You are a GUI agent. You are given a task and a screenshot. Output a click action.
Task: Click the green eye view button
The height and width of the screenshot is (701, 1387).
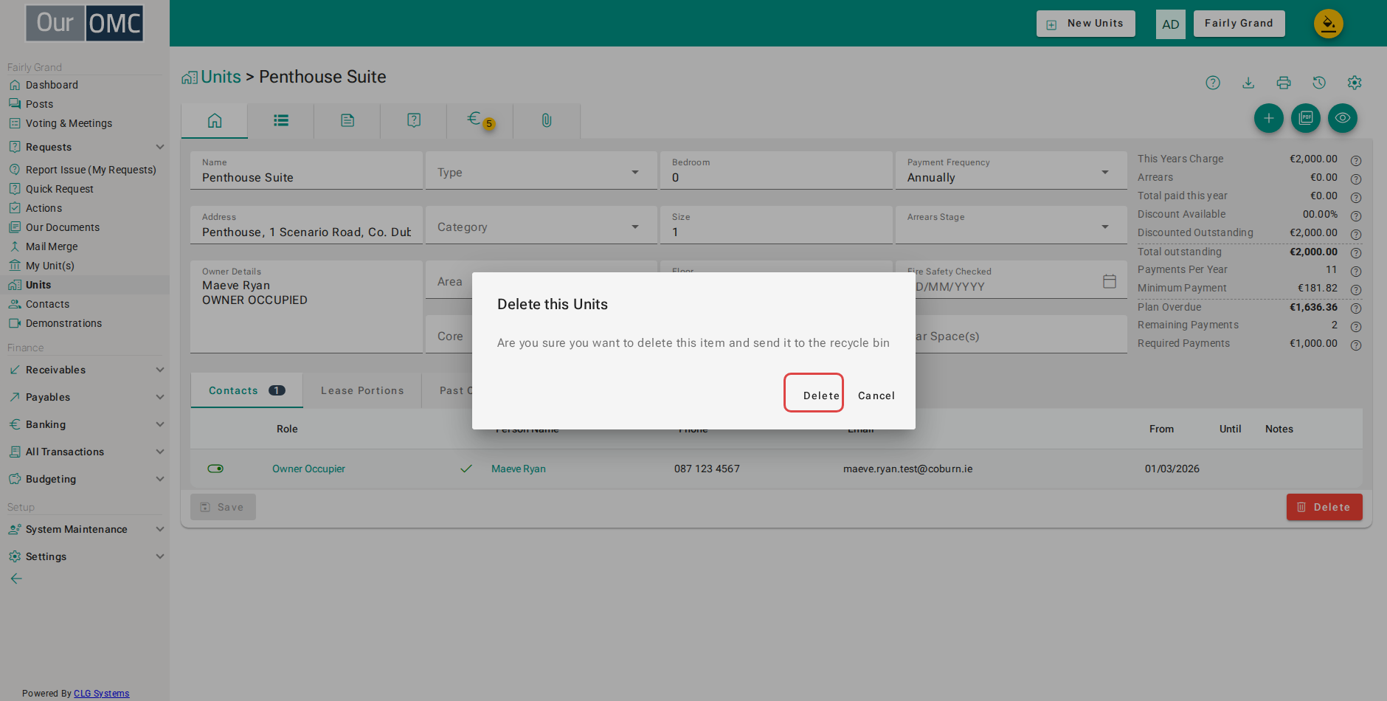click(x=1343, y=118)
